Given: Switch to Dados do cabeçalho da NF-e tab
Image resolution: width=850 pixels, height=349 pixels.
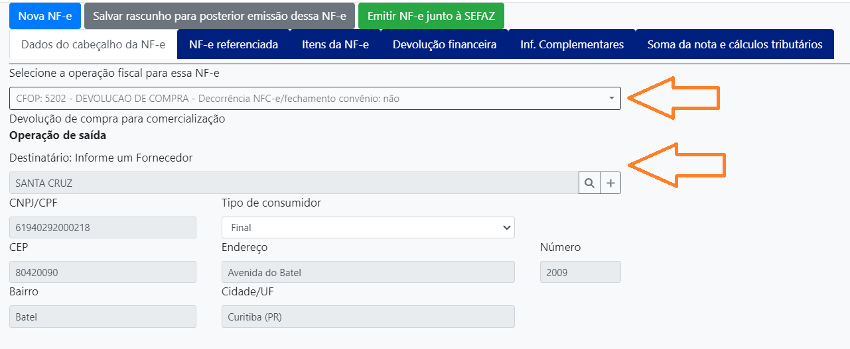Looking at the screenshot, I should [x=93, y=44].
